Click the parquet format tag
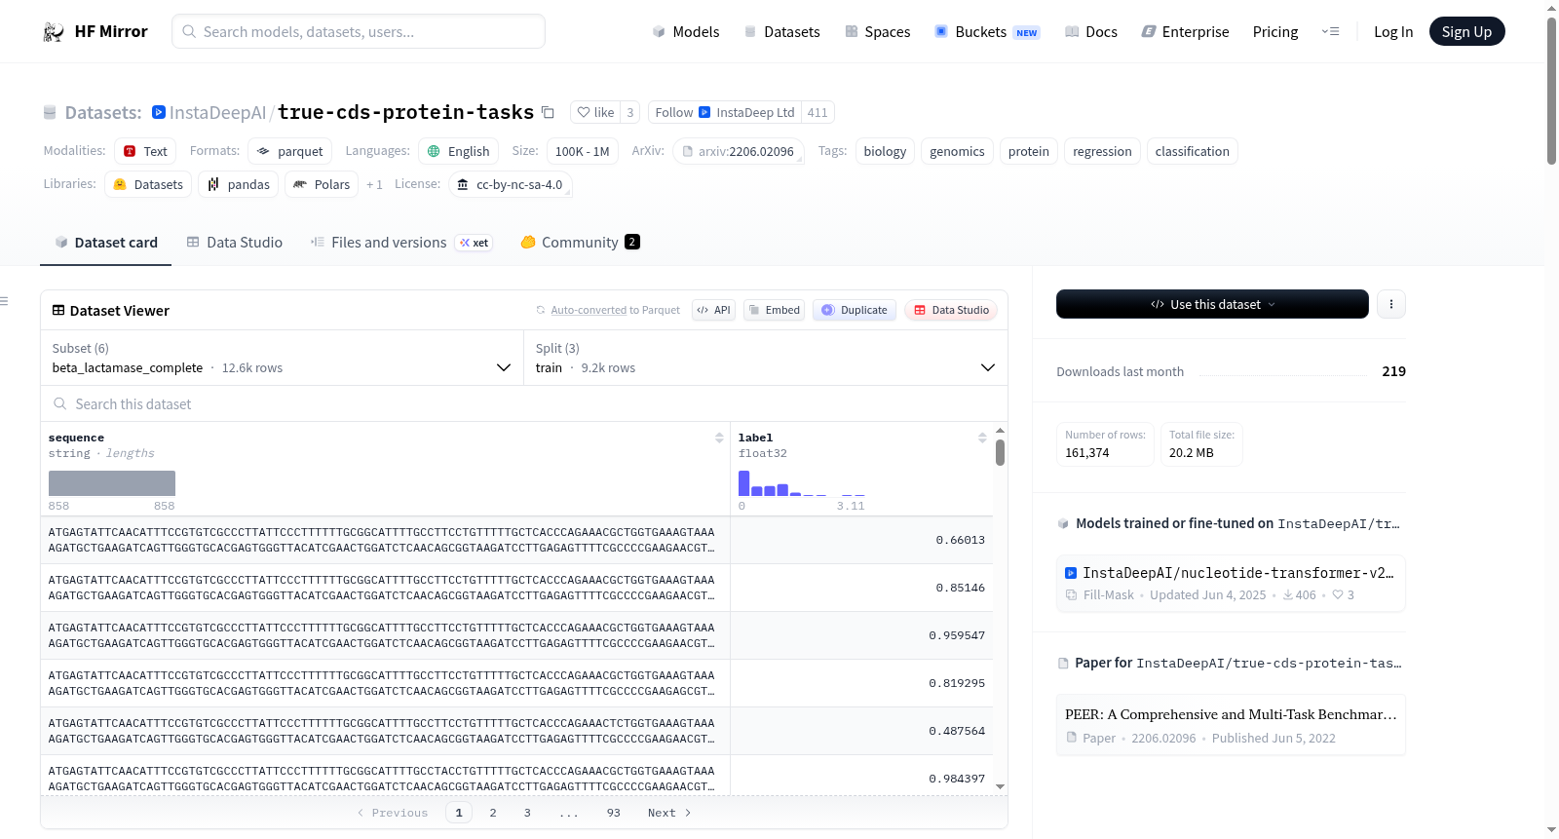The height and width of the screenshot is (839, 1559). click(290, 152)
